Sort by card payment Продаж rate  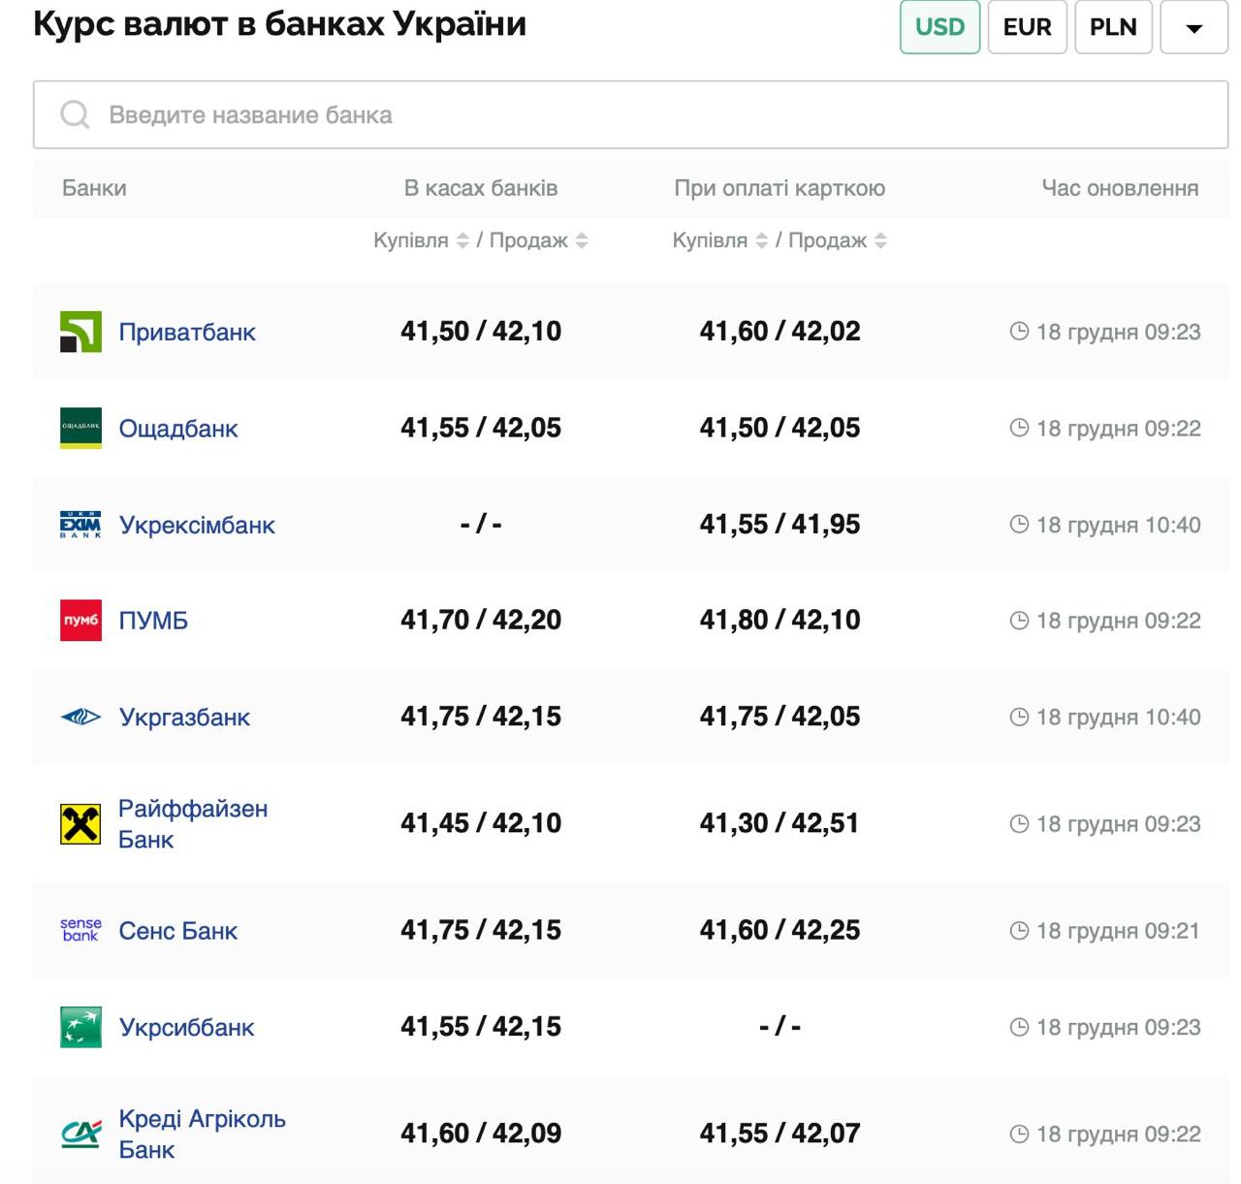(880, 240)
